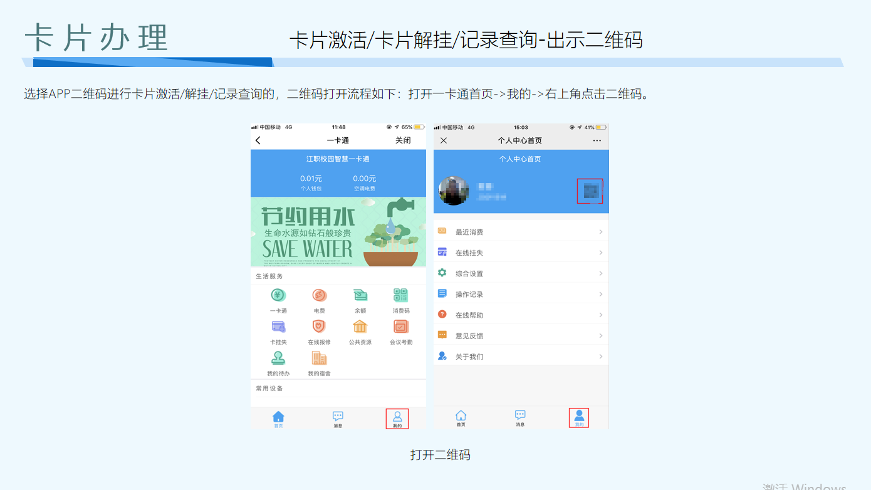Tap the 我的待办 to-do icon

tap(278, 358)
